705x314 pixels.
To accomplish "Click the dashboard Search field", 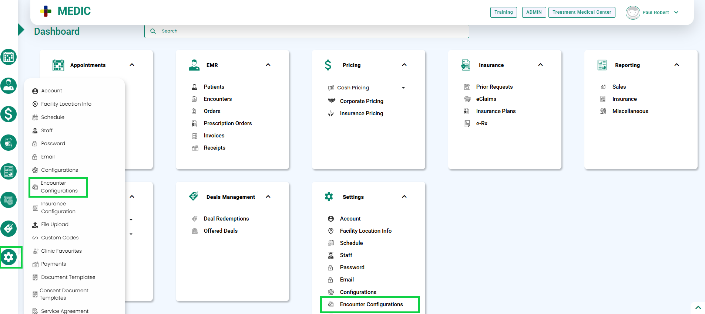I will 306,31.
